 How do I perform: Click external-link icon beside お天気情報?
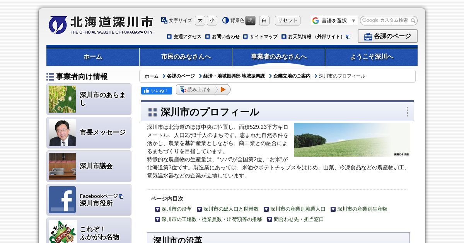348,37
